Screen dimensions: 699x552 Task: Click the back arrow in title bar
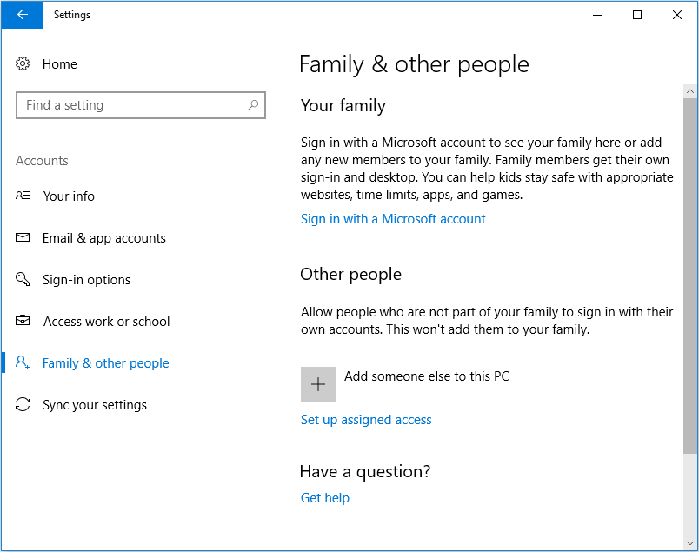(x=23, y=15)
